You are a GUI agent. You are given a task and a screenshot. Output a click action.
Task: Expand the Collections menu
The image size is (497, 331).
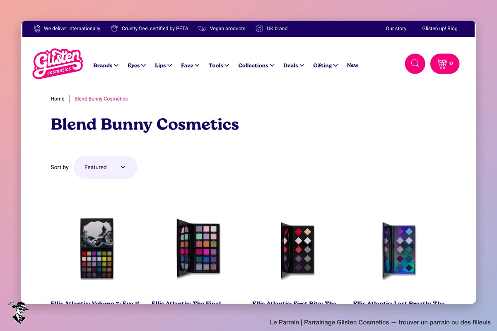point(256,65)
